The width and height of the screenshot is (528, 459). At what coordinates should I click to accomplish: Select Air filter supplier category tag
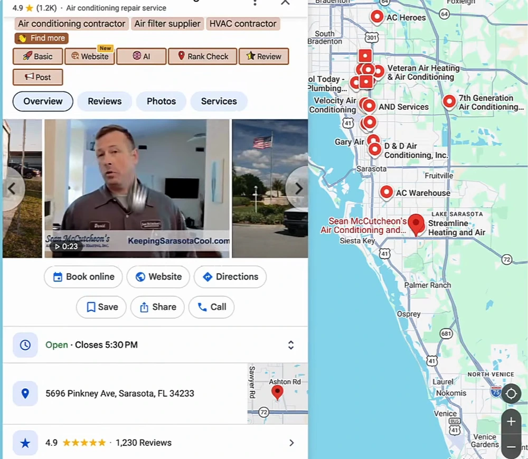(167, 24)
